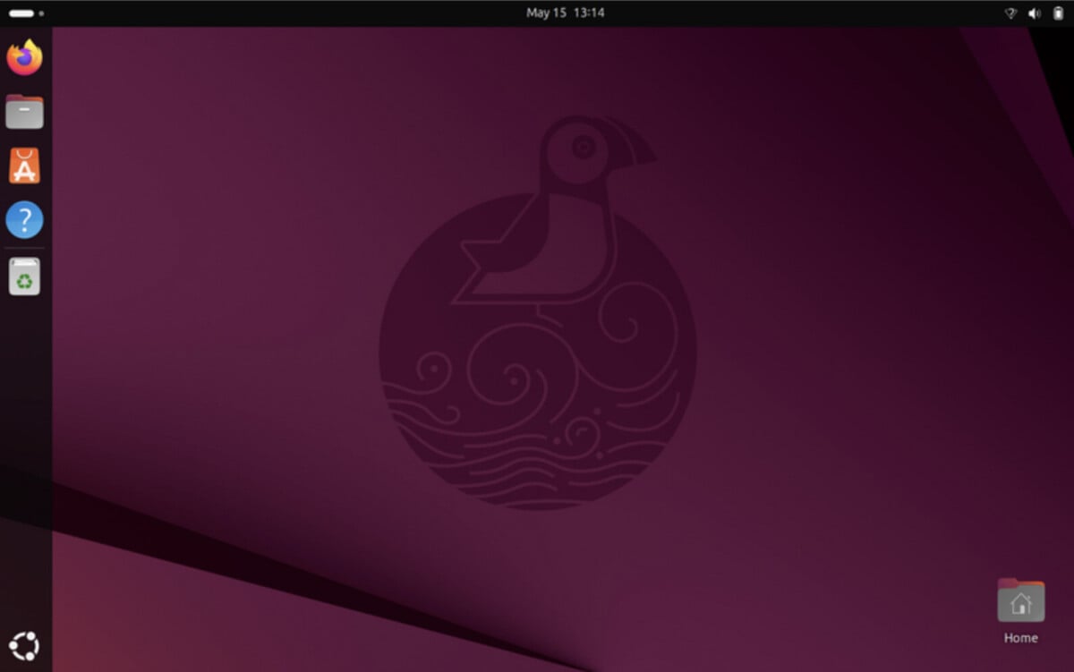Click the separator line above the Trash
Viewport: 1074px width, 672px height.
coord(24,248)
